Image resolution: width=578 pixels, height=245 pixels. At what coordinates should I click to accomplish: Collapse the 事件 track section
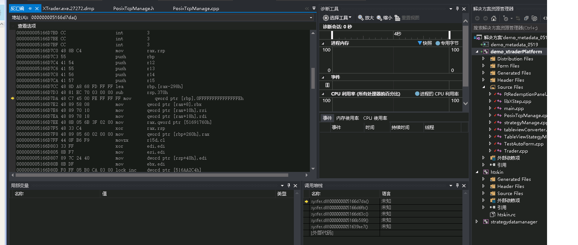(323, 77)
